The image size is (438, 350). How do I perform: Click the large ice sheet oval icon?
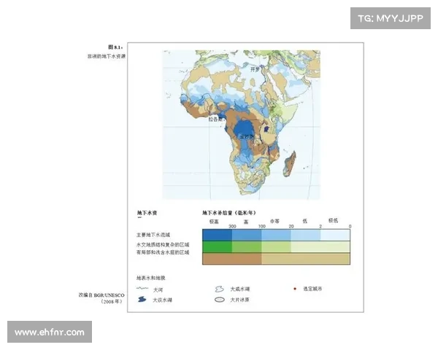[x=218, y=300]
